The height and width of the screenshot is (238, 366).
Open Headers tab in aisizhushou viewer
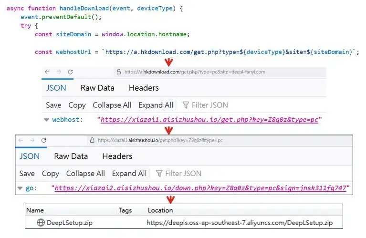pos(117,156)
